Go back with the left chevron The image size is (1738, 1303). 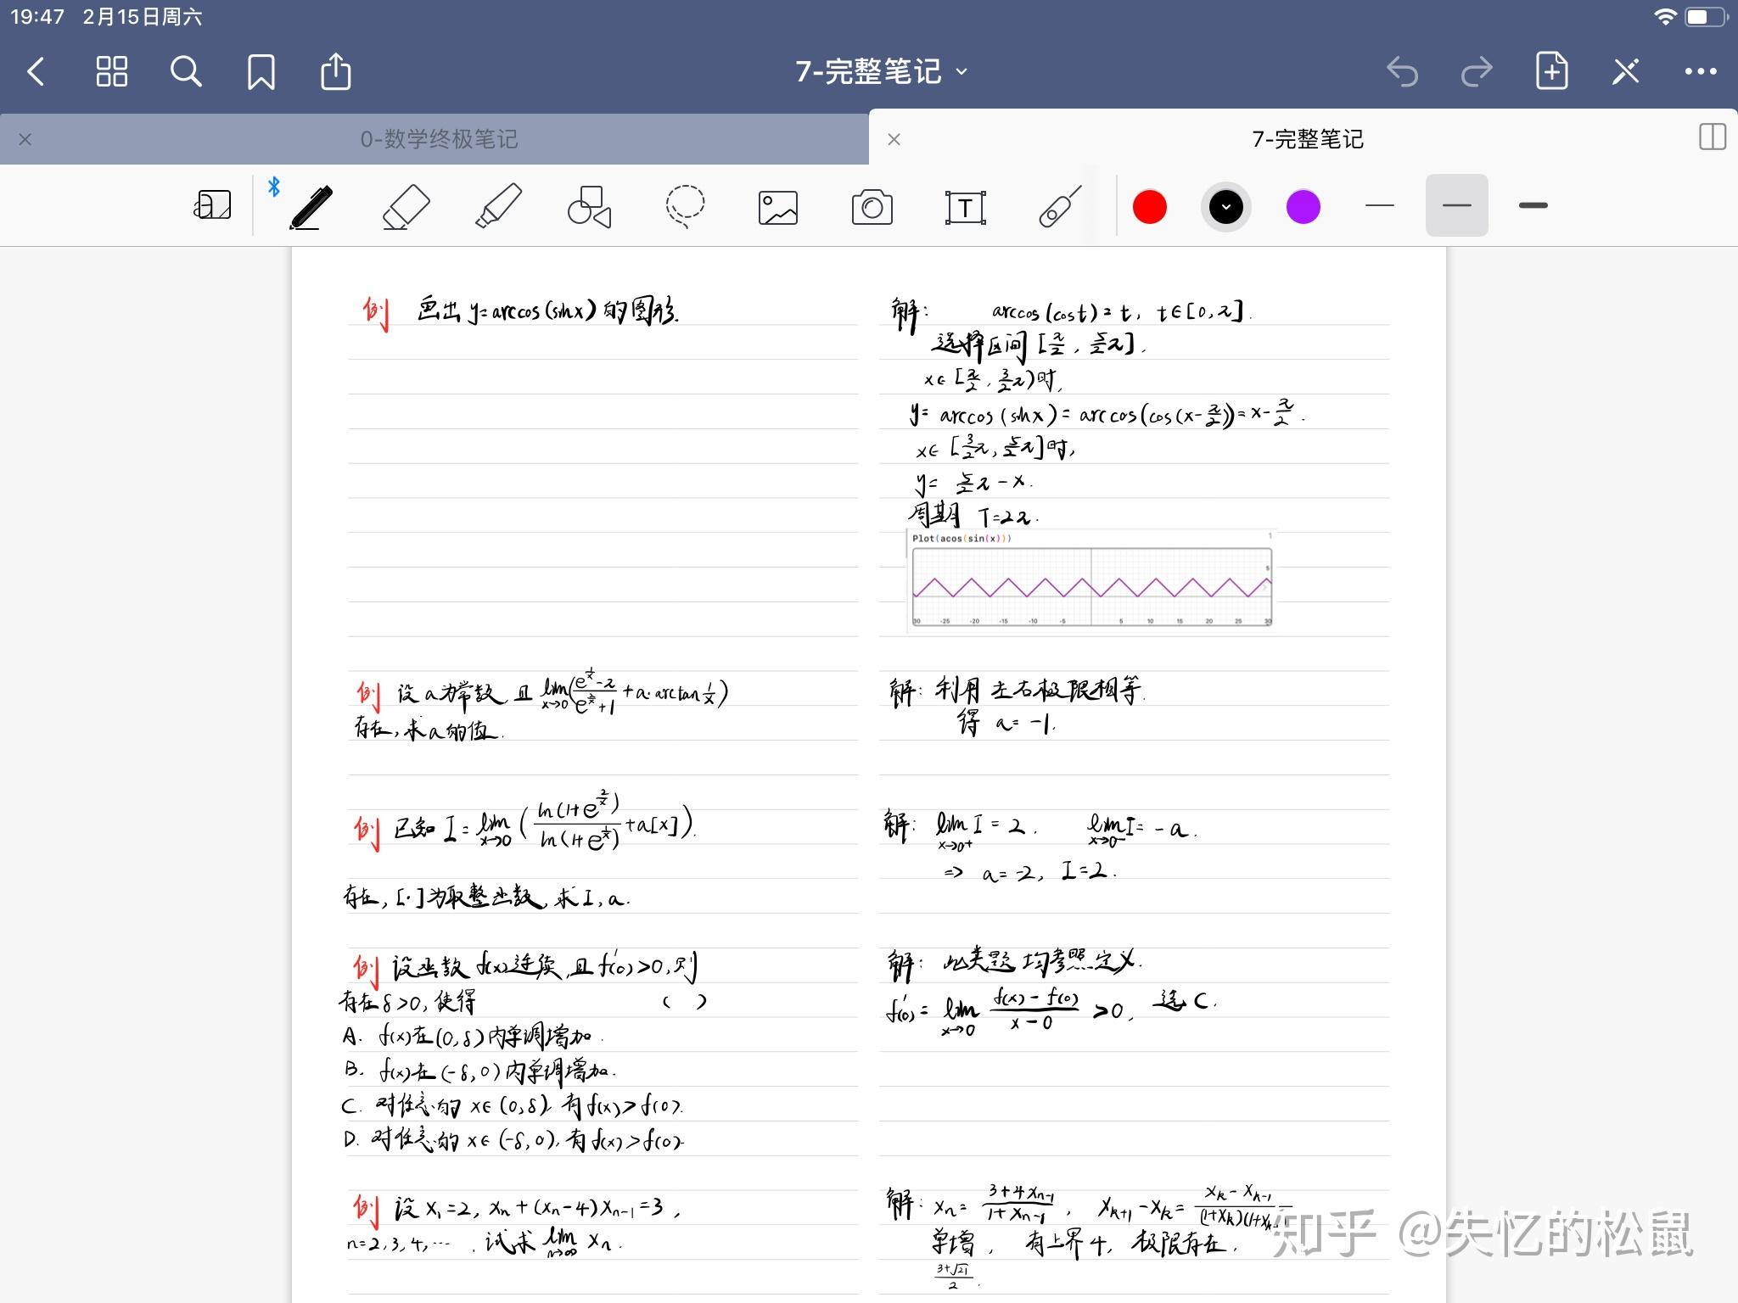pos(36,72)
